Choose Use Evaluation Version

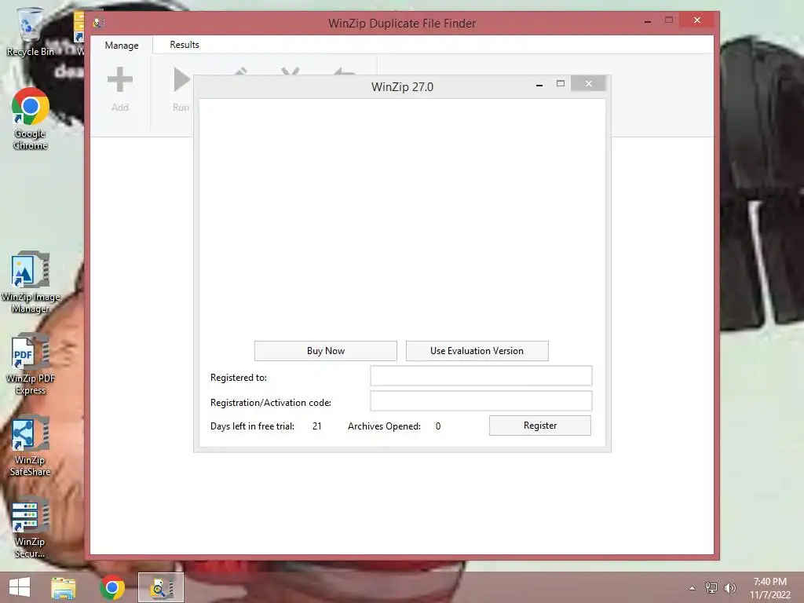tap(477, 351)
